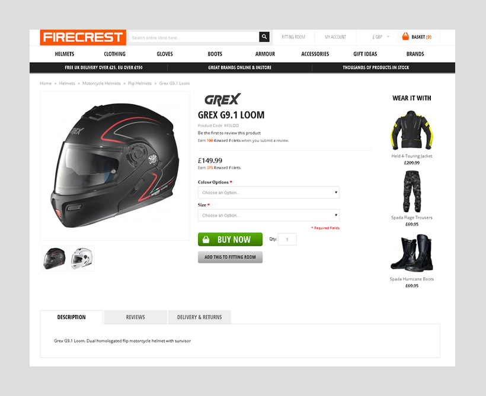Expand the Size dropdown
The height and width of the screenshot is (396, 486).
[268, 215]
